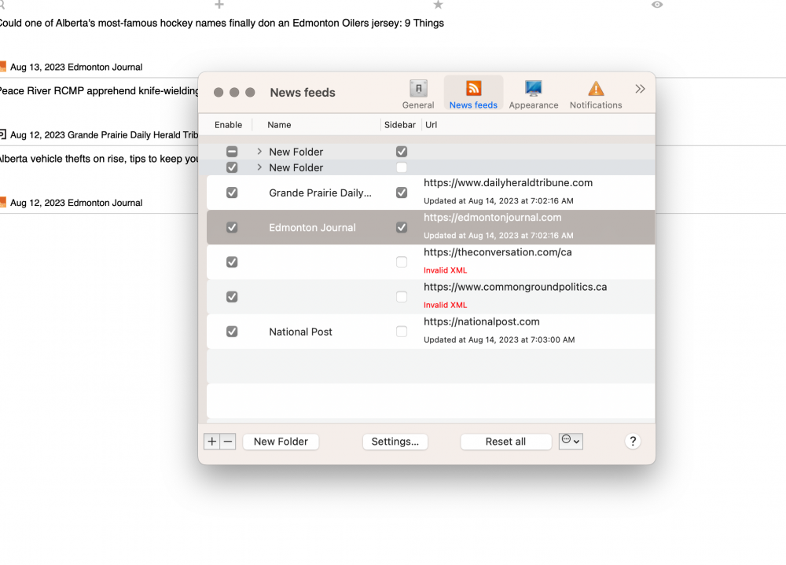
Task: Click the help question mark button
Action: (633, 442)
